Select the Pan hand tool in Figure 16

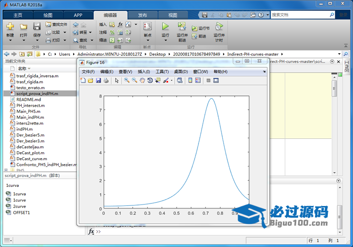coord(142,81)
